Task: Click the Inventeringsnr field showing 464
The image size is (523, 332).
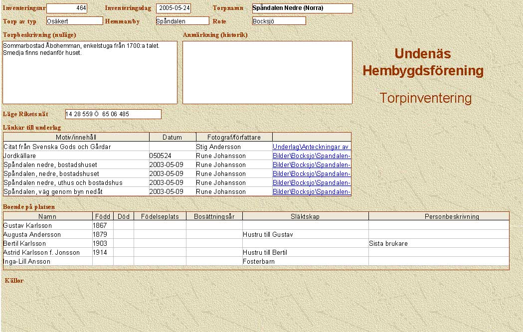Action: pos(66,8)
